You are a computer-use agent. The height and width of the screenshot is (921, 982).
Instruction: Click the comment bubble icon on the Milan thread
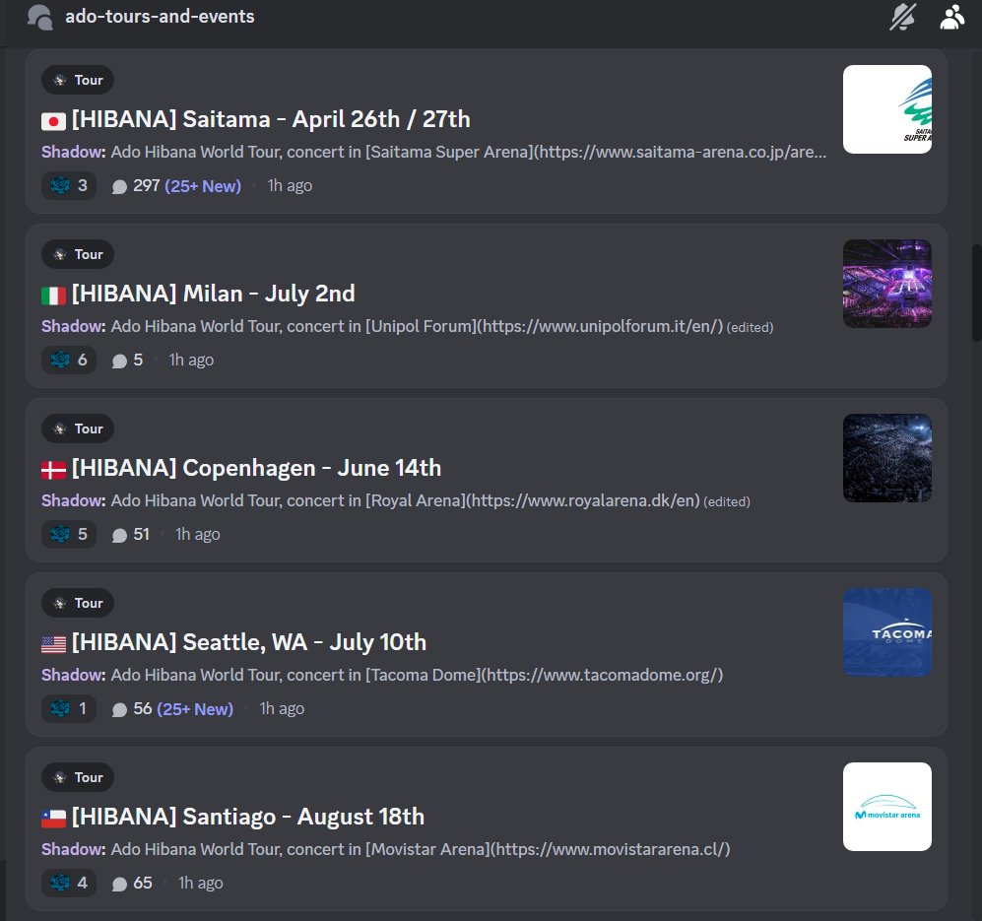pos(119,360)
